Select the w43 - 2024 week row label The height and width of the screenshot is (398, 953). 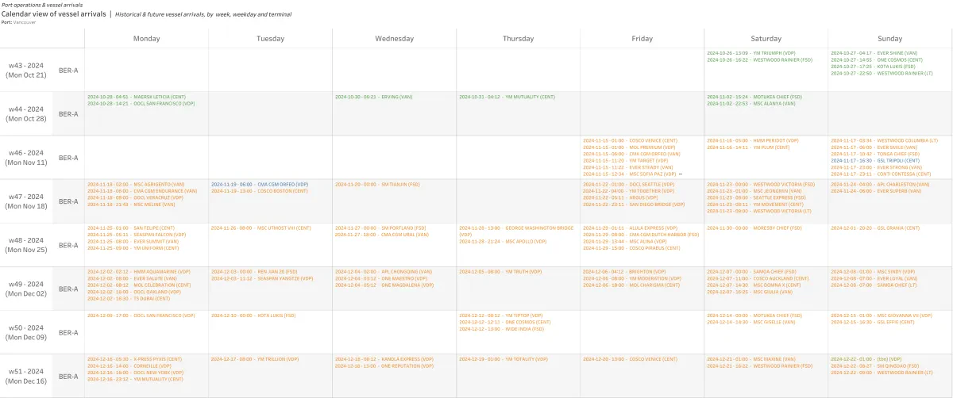pos(26,70)
